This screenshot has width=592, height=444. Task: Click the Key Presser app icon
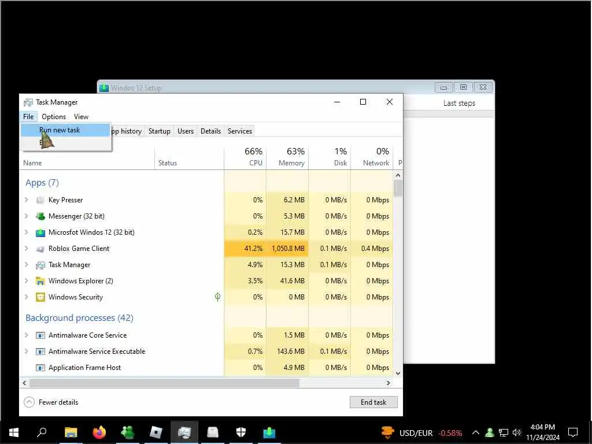click(40, 200)
